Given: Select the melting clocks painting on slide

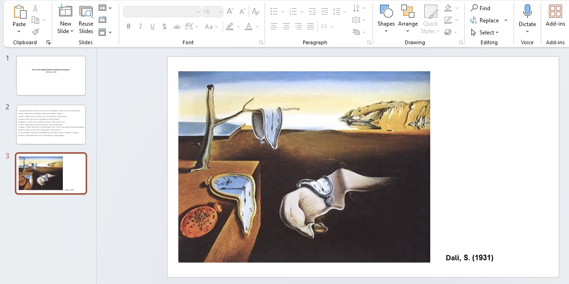Looking at the screenshot, I should point(304,167).
